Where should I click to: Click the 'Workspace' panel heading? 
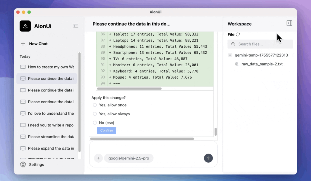click(x=240, y=24)
